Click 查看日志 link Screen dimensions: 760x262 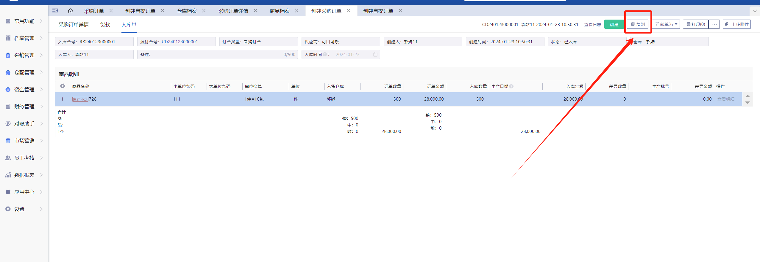(x=592, y=25)
